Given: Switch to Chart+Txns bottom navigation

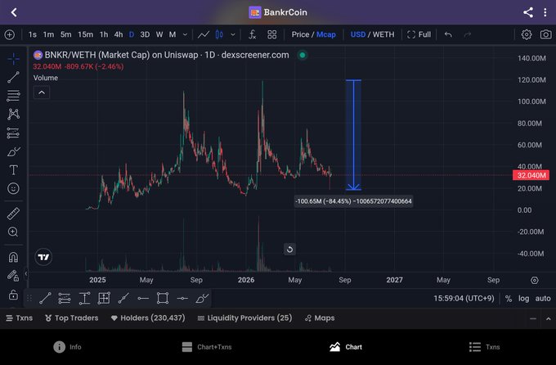Looking at the screenshot, I should [207, 347].
